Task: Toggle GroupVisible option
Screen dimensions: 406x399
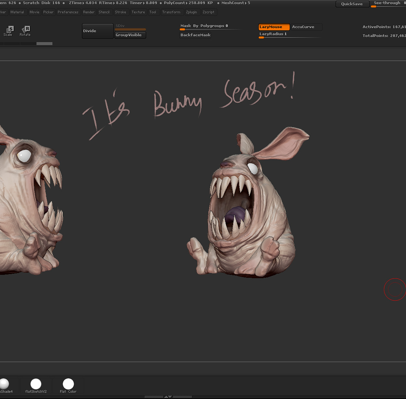Action: click(x=130, y=35)
